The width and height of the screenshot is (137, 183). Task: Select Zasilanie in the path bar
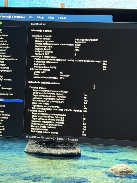point(73,140)
